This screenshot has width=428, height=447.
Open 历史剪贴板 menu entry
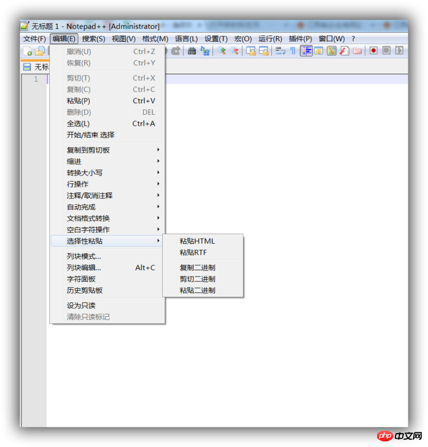107,291
